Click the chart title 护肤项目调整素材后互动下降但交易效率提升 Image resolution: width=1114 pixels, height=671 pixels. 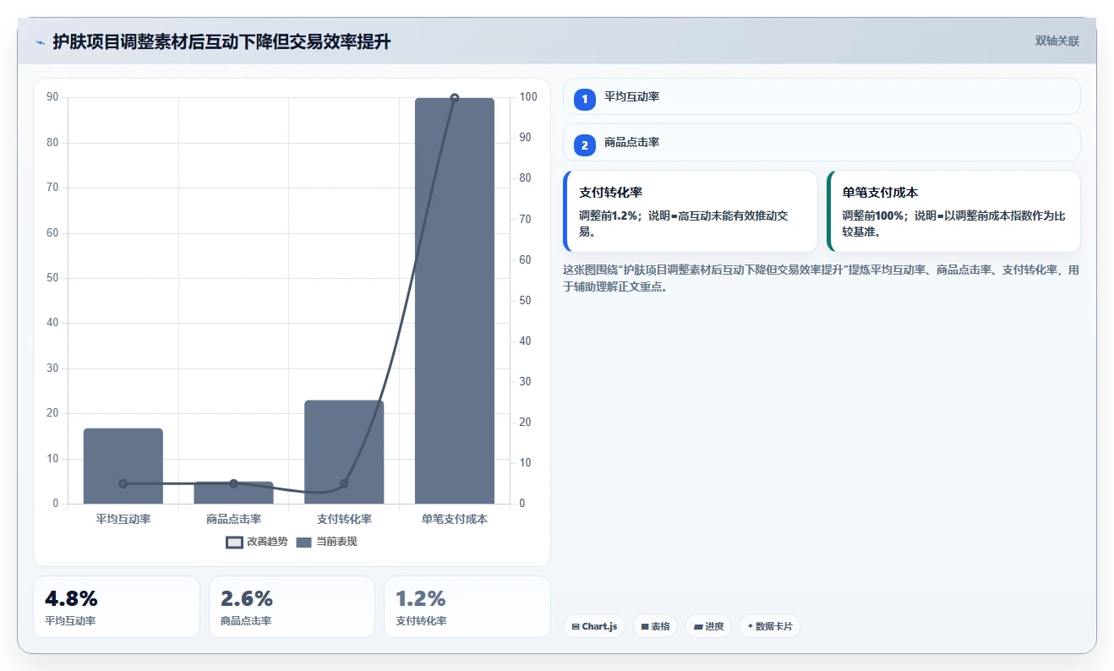pos(221,41)
